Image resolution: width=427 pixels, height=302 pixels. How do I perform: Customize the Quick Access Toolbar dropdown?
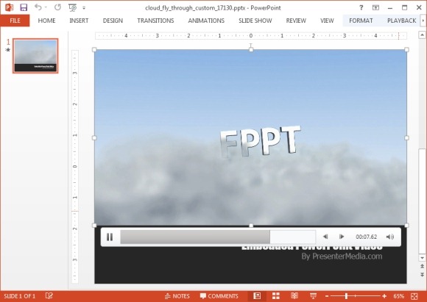[x=84, y=8]
